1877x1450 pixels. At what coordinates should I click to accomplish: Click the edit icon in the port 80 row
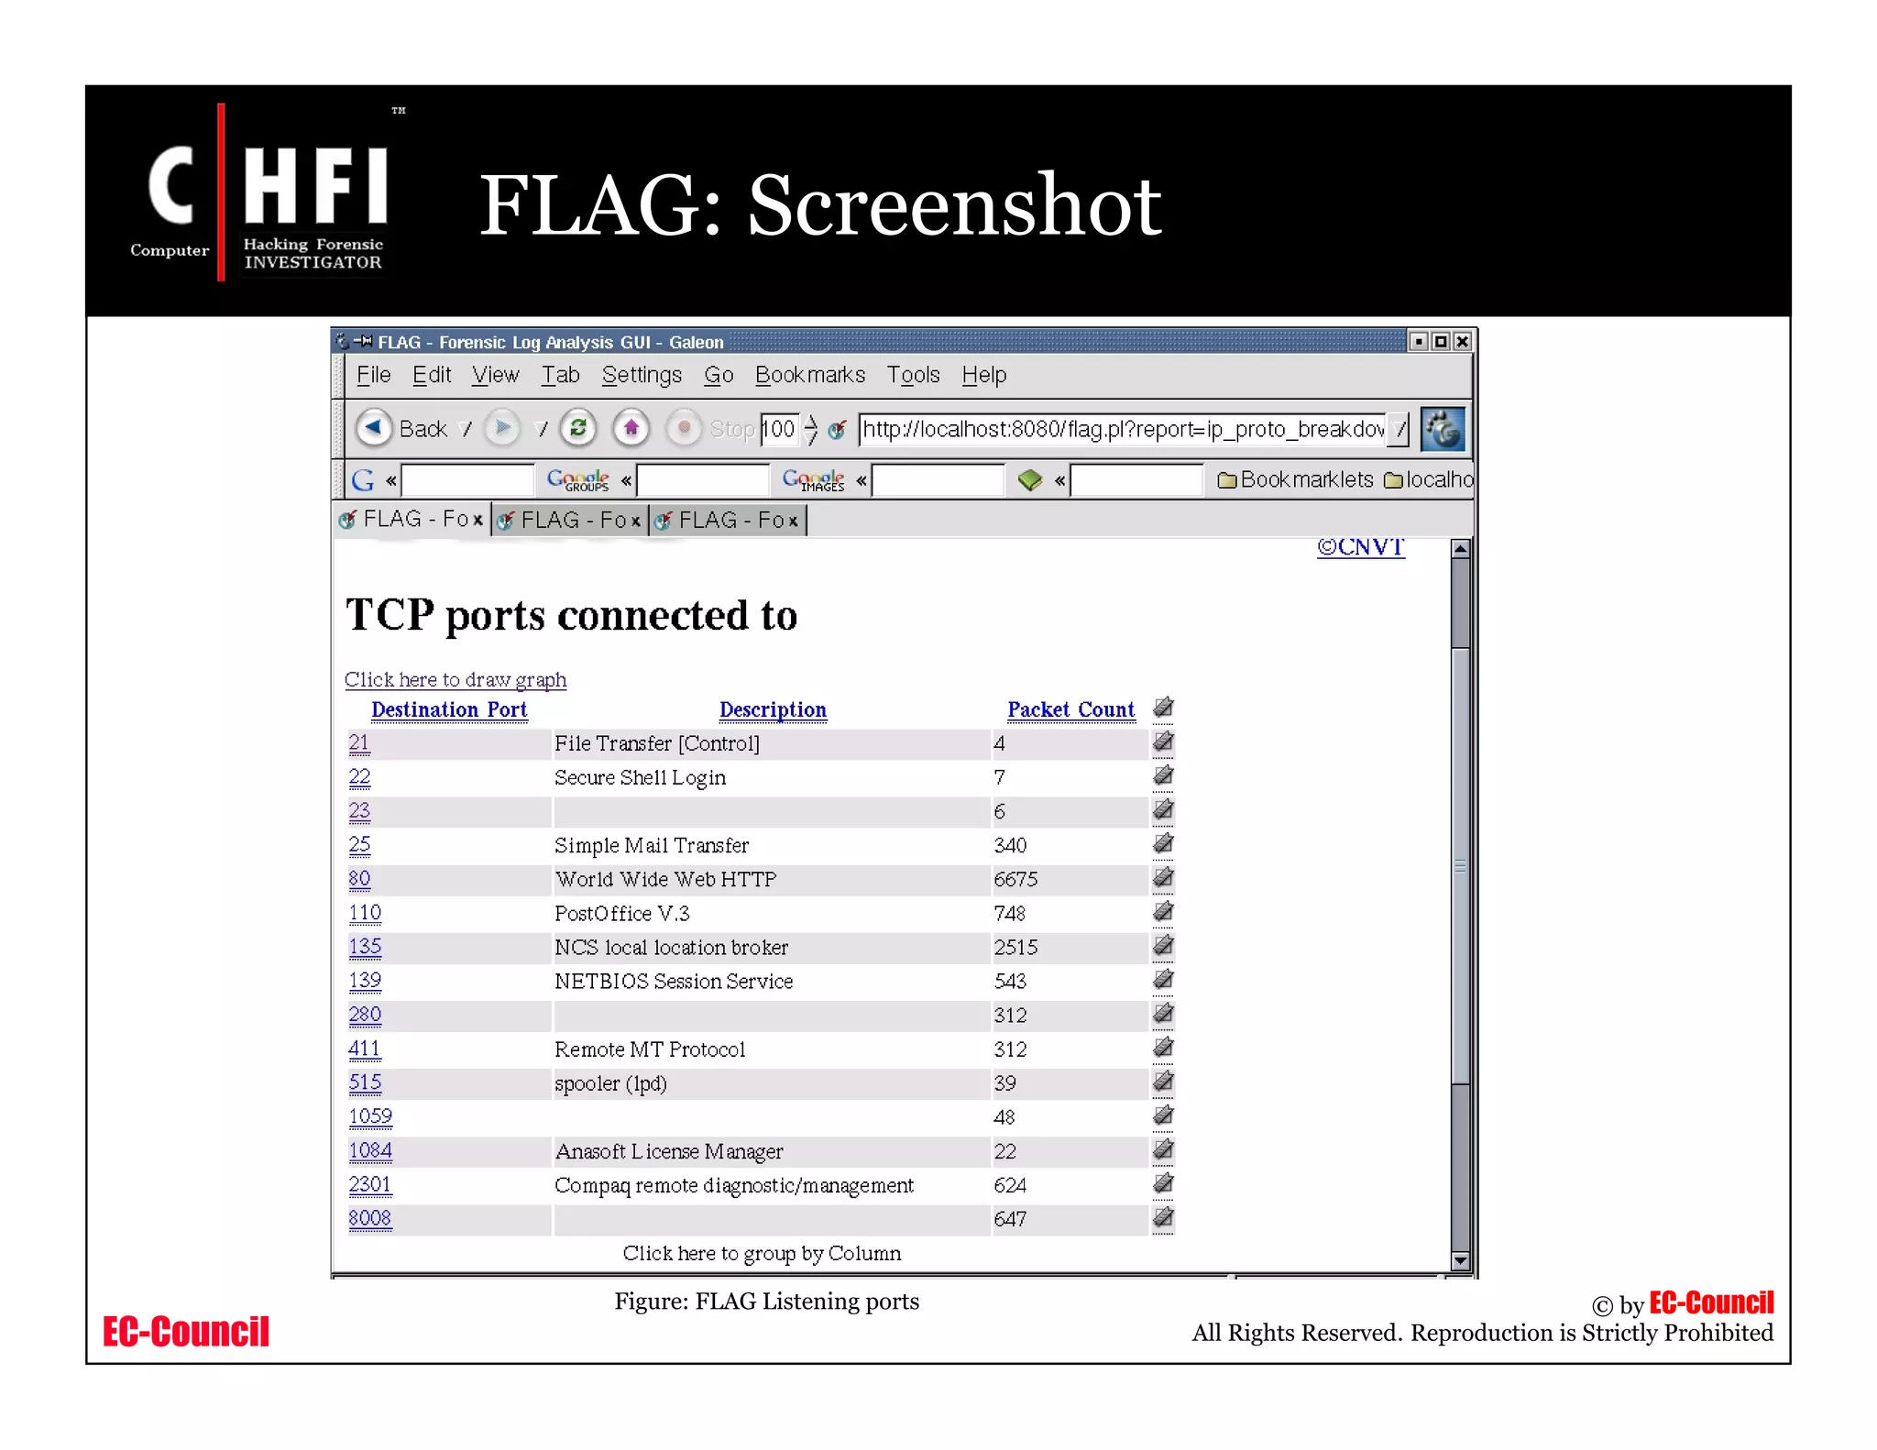pos(1163,878)
